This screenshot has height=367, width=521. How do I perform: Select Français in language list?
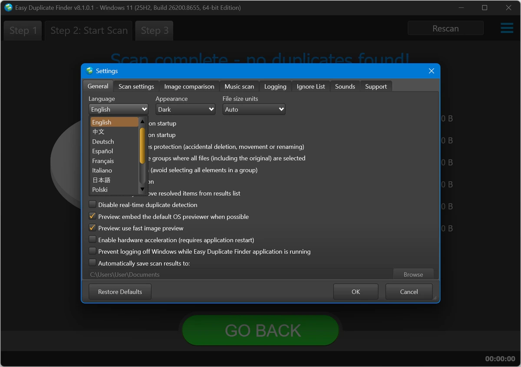(x=115, y=161)
